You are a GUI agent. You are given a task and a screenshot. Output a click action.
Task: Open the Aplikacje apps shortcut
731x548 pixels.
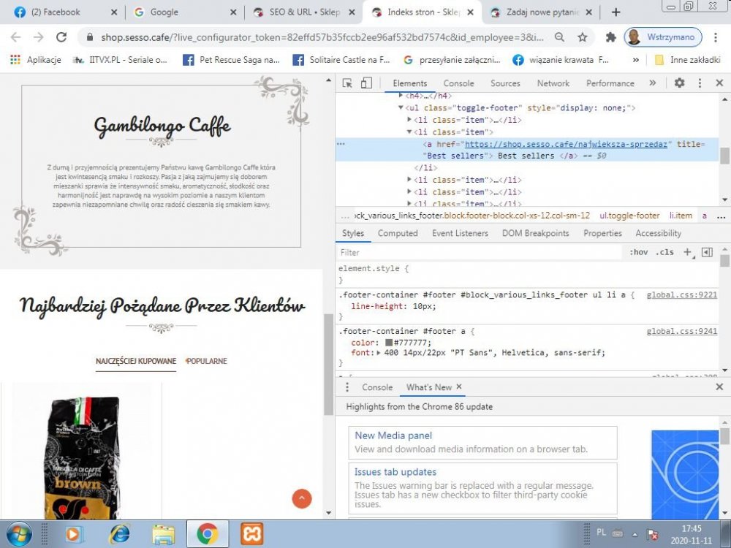pos(36,60)
